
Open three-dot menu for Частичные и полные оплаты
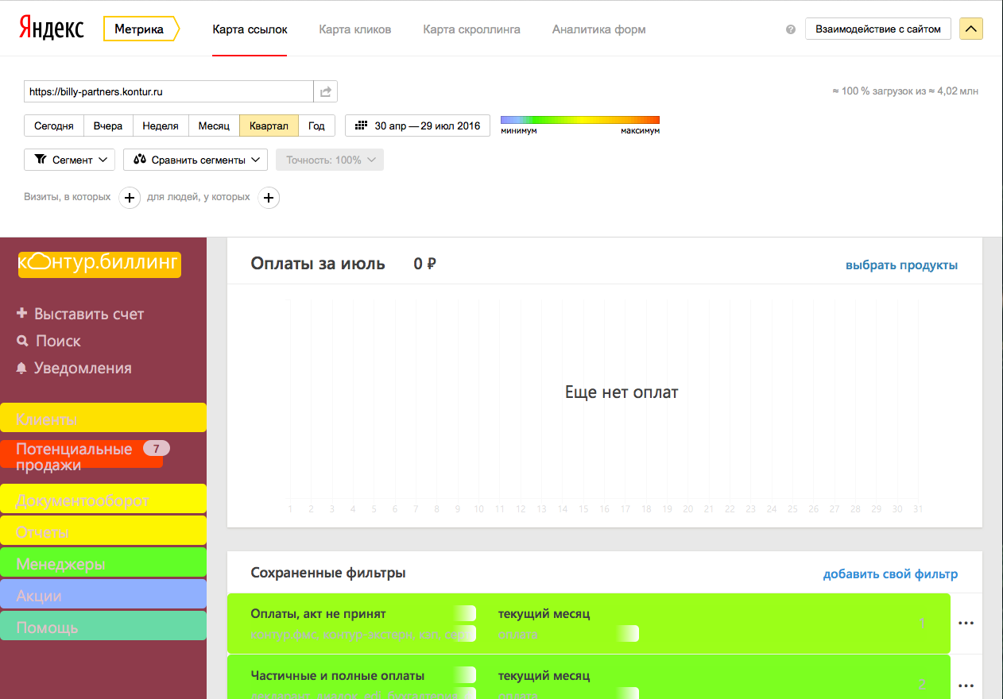[x=966, y=685]
